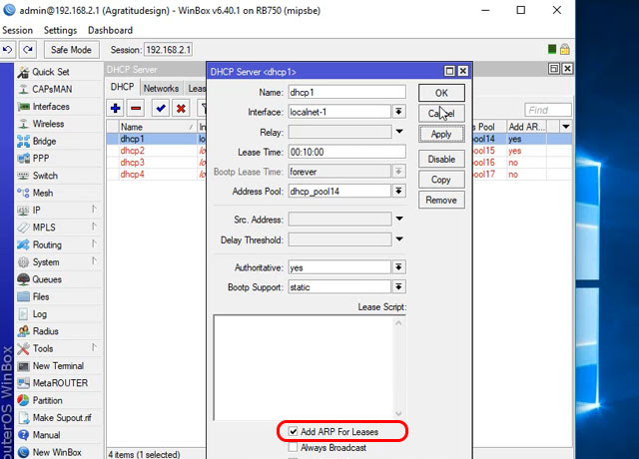
Task: Switch to Leases tab
Action: coord(196,89)
